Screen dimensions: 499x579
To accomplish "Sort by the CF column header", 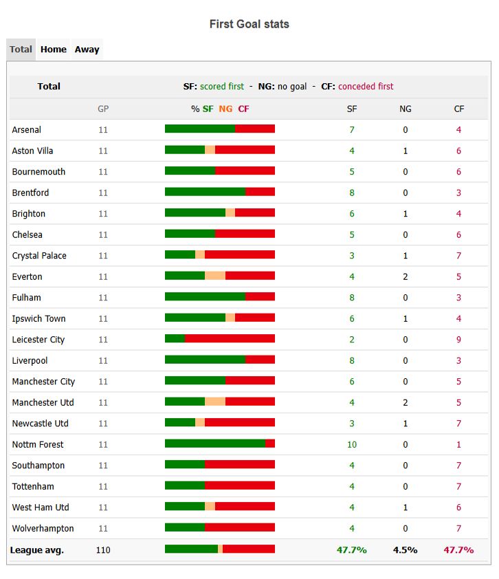I will click(x=459, y=109).
